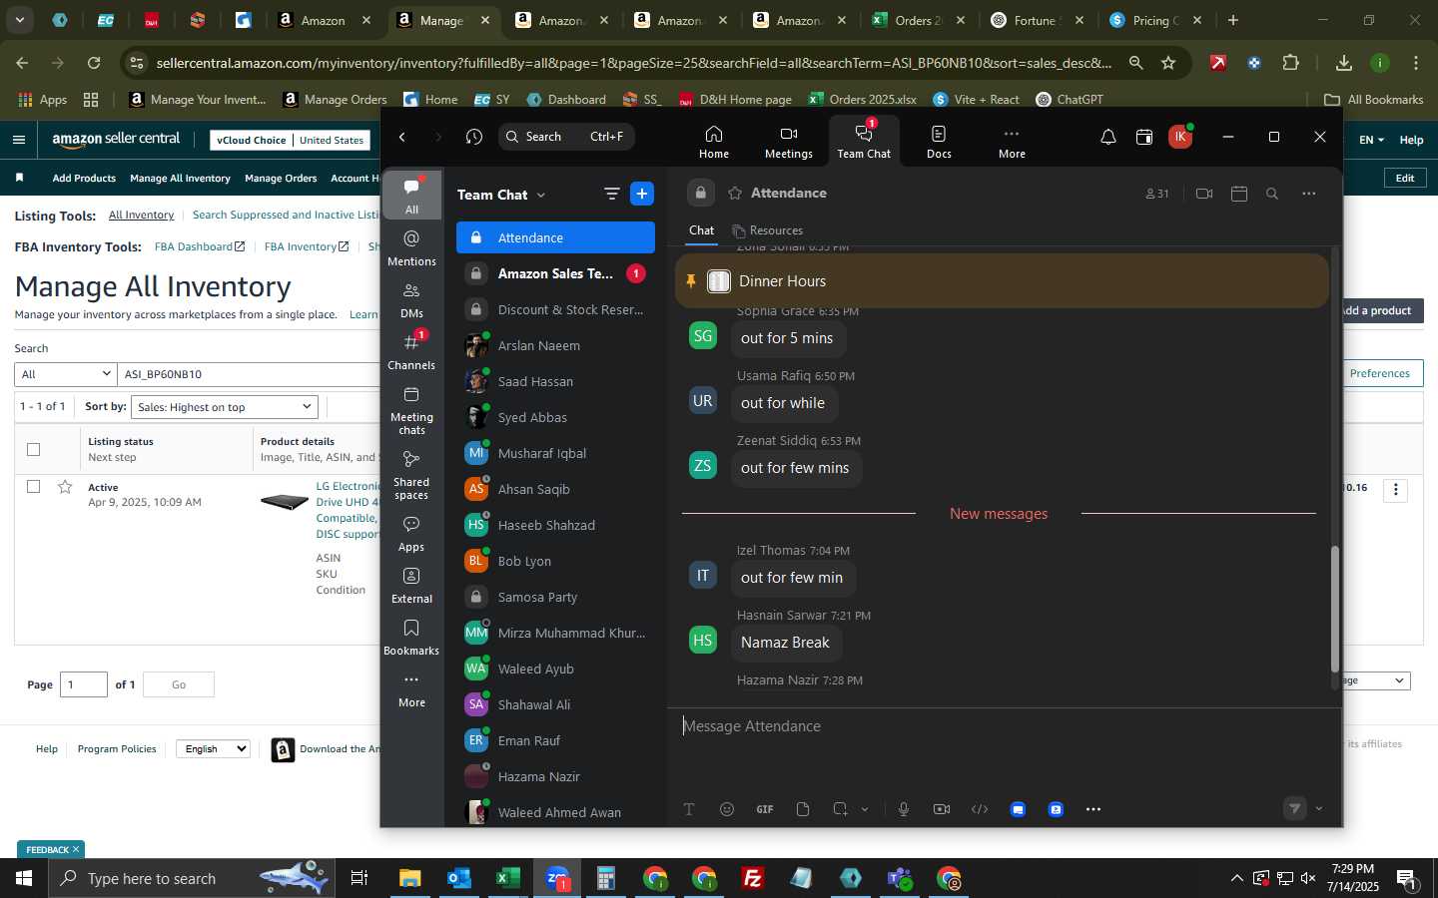Click chat messages scrollbar
Image resolution: width=1438 pixels, height=898 pixels.
point(1334,609)
